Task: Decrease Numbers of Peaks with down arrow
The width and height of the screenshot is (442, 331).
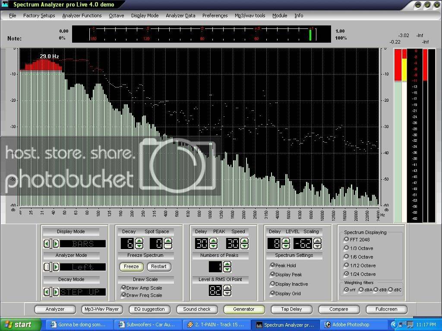Action: pos(227,269)
